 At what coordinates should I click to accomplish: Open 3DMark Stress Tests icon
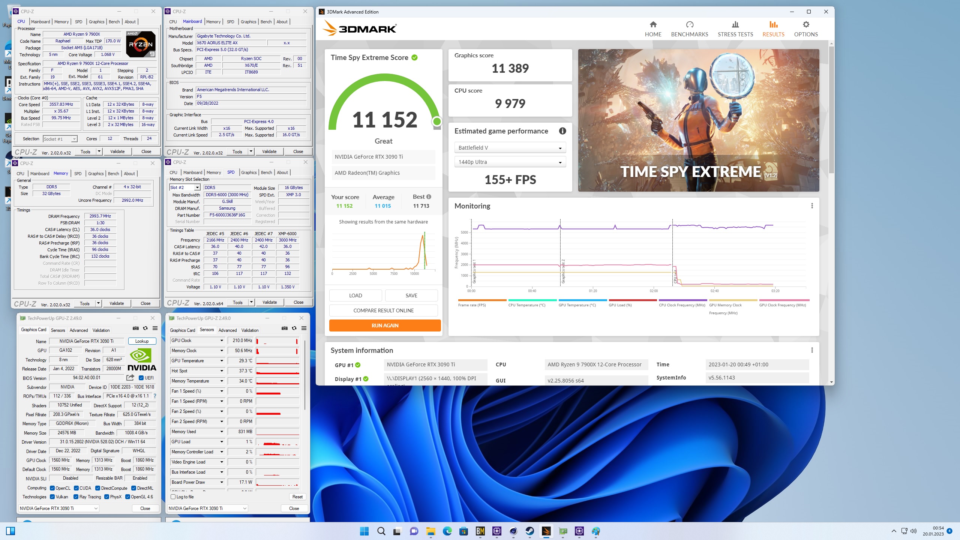coord(735,25)
